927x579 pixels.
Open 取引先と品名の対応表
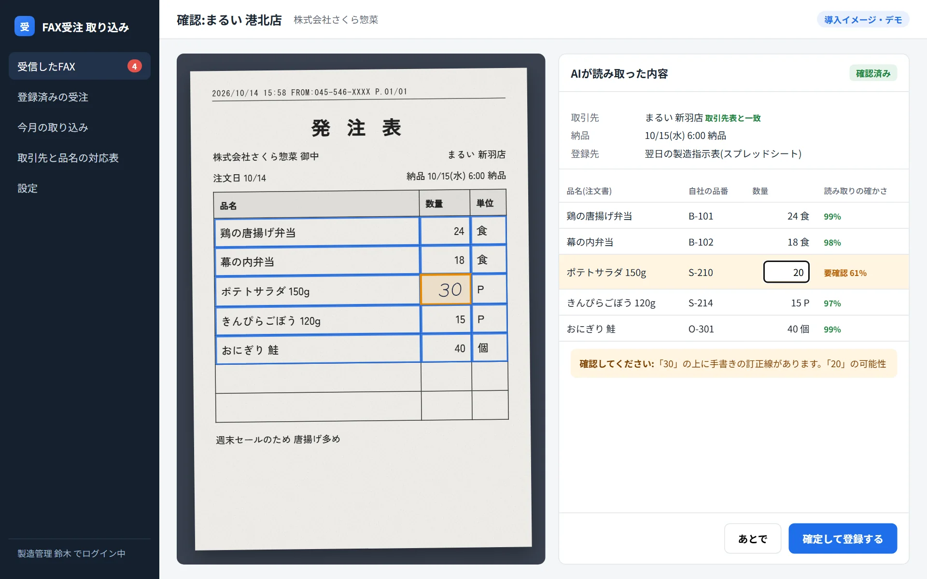pyautogui.click(x=80, y=158)
